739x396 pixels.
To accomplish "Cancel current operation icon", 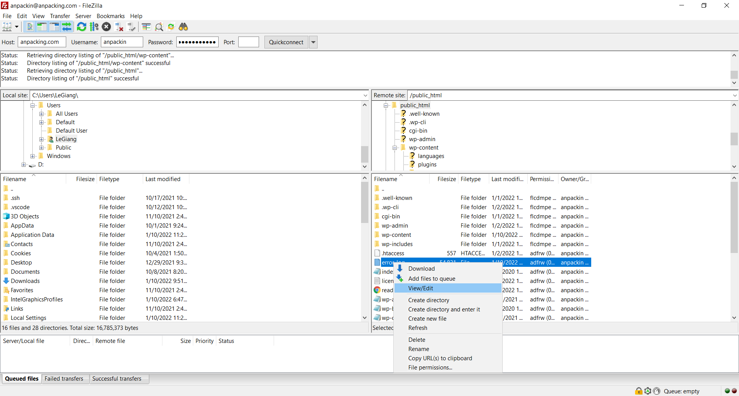I will click(107, 27).
